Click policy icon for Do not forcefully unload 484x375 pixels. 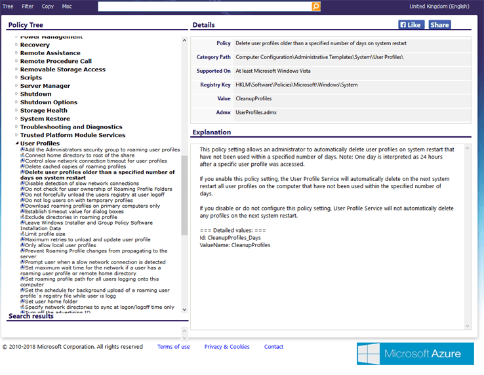(x=22, y=195)
